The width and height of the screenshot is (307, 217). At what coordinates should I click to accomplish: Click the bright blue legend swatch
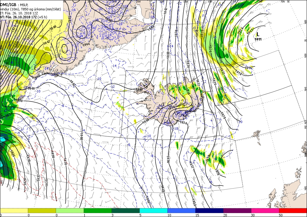click(181, 211)
